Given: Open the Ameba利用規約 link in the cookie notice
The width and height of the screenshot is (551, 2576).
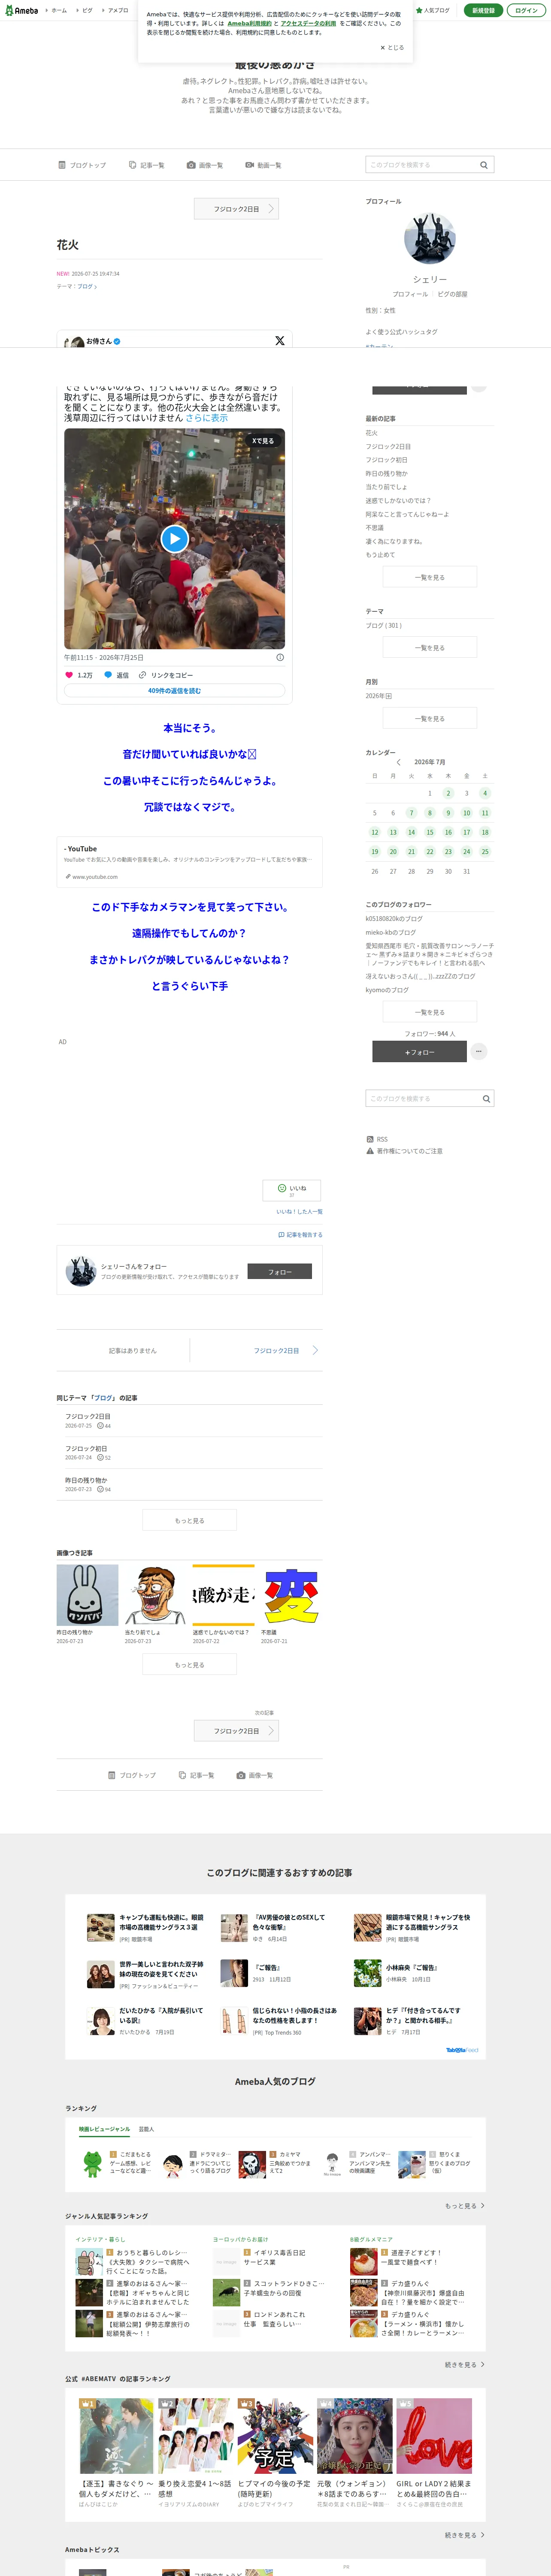Looking at the screenshot, I should coord(249,23).
